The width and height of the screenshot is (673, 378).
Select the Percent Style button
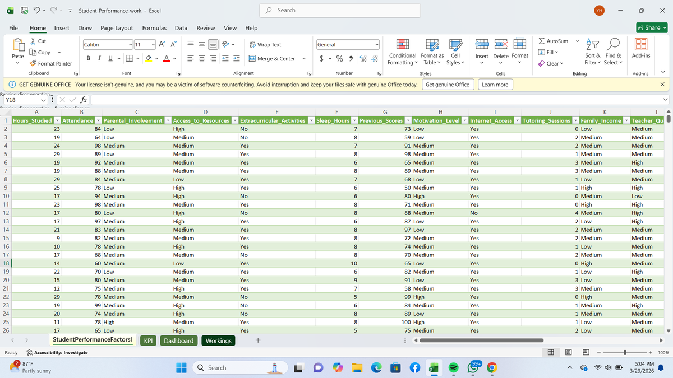pyautogui.click(x=339, y=58)
